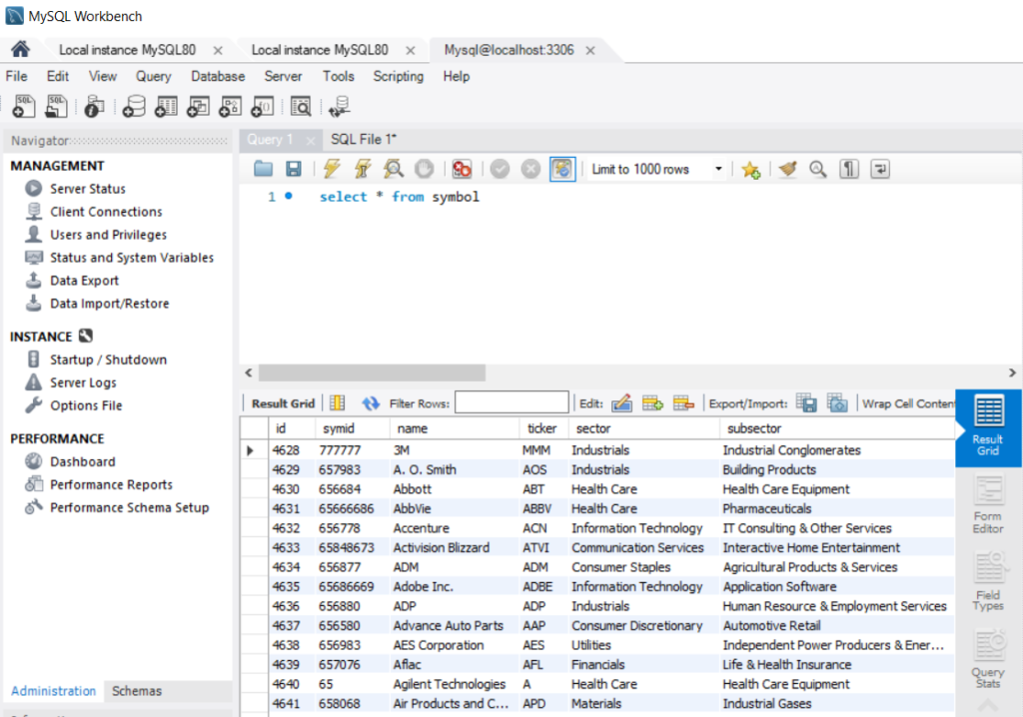Expand the home tab list via the Home icon
1023x717 pixels.
(x=20, y=50)
